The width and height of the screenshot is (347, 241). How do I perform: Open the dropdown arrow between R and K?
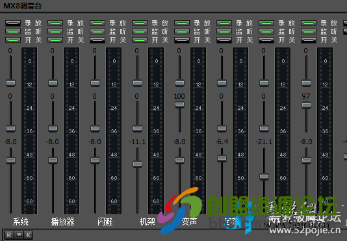point(19,235)
